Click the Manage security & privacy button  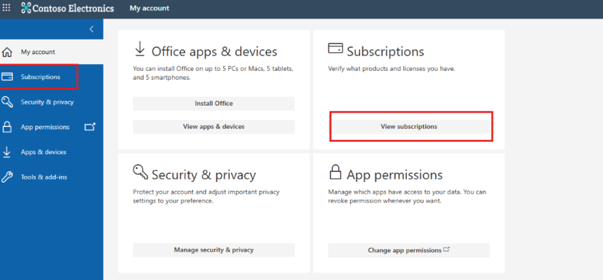(x=214, y=250)
